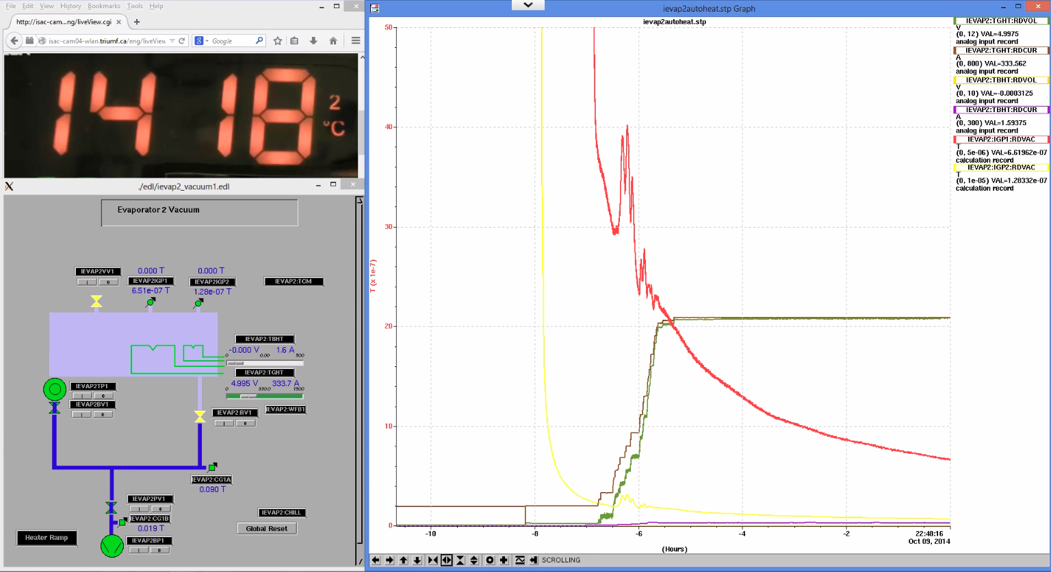Screen dimensions: 1051x572
Task: Open the Firefox hamburger menu
Action: coord(356,41)
